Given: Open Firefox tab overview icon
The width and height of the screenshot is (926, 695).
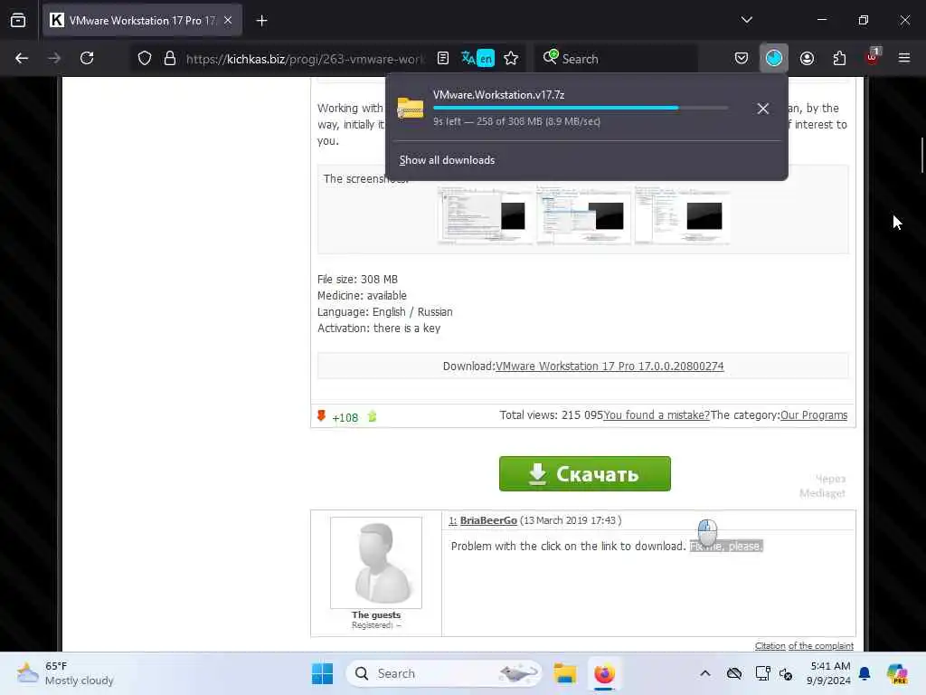Looking at the screenshot, I should point(18,20).
